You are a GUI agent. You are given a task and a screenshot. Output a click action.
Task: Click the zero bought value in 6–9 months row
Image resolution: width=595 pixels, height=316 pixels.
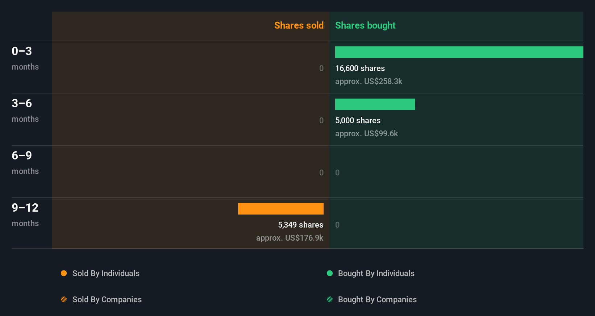coord(337,173)
